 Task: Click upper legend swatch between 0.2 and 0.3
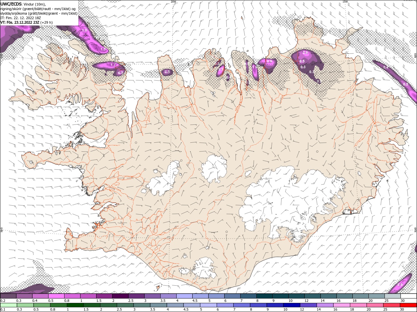pyautogui.click(x=8, y=296)
